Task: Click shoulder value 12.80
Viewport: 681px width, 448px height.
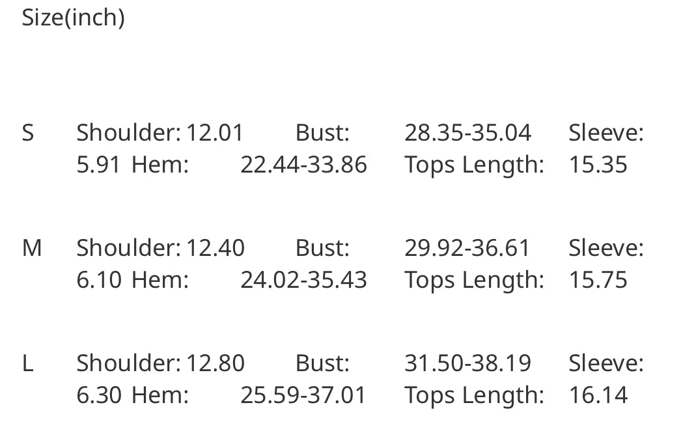Action: 215,363
